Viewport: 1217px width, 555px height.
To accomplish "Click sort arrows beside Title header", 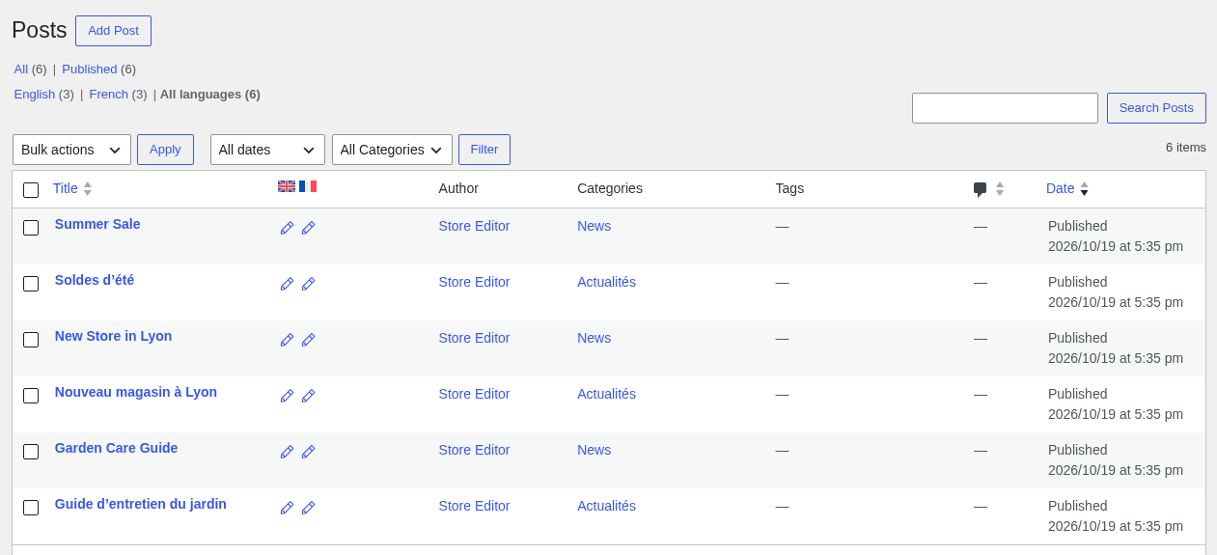I will (87, 188).
